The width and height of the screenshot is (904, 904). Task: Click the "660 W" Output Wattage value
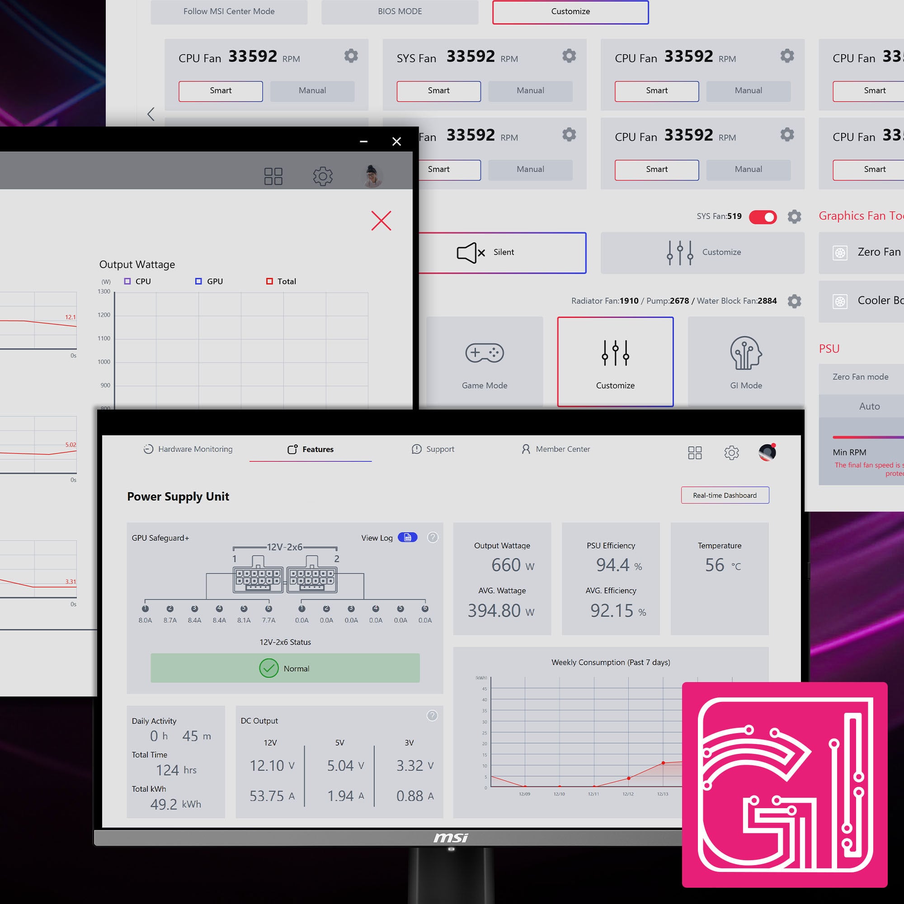point(513,565)
